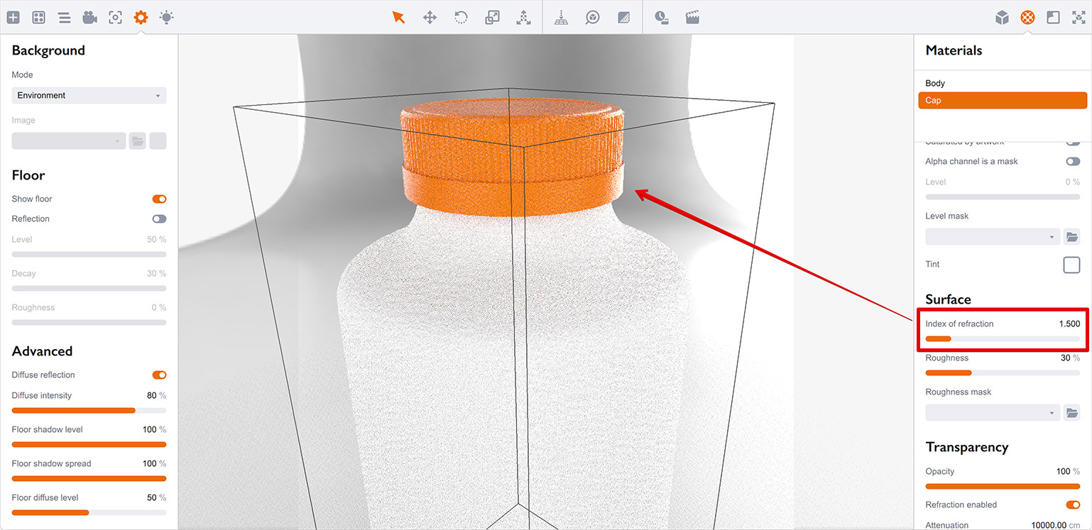Select the arrow selection tool
This screenshot has width=1092, height=530.
click(x=398, y=17)
